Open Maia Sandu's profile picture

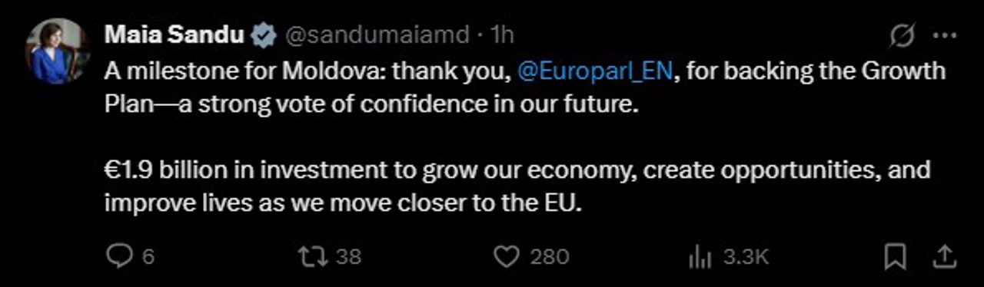click(59, 51)
